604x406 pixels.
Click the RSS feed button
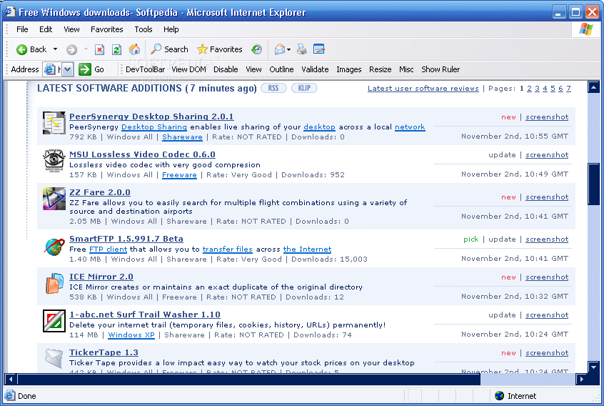[x=273, y=88]
